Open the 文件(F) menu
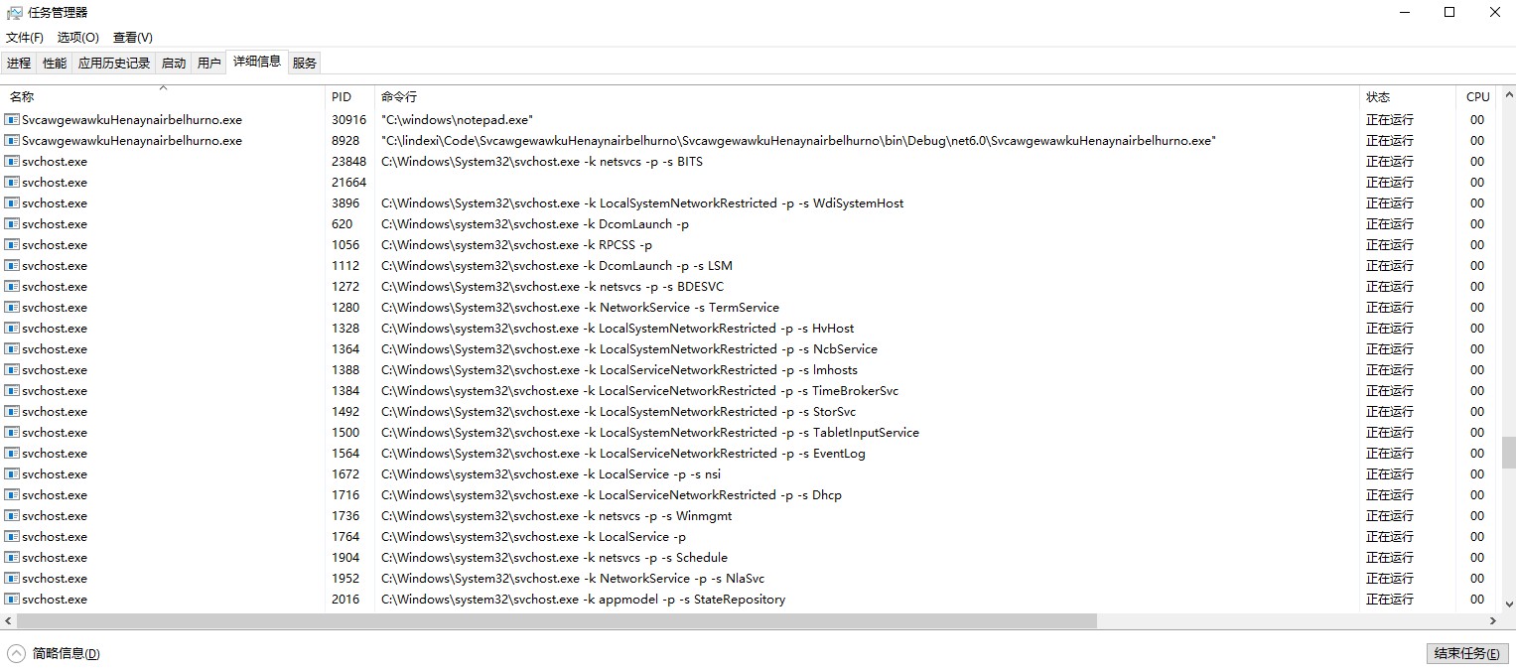The width and height of the screenshot is (1516, 672). click(25, 38)
